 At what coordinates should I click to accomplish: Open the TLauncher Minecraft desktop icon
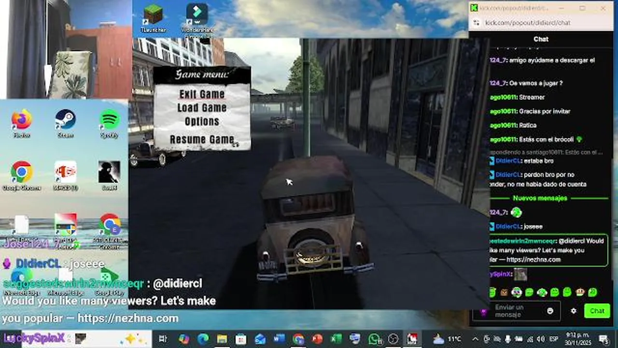tap(153, 18)
